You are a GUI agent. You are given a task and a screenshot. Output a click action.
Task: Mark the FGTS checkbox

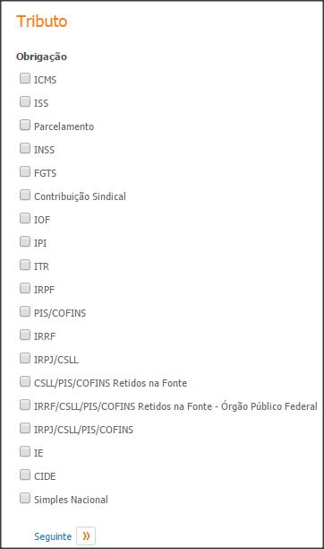(25, 171)
